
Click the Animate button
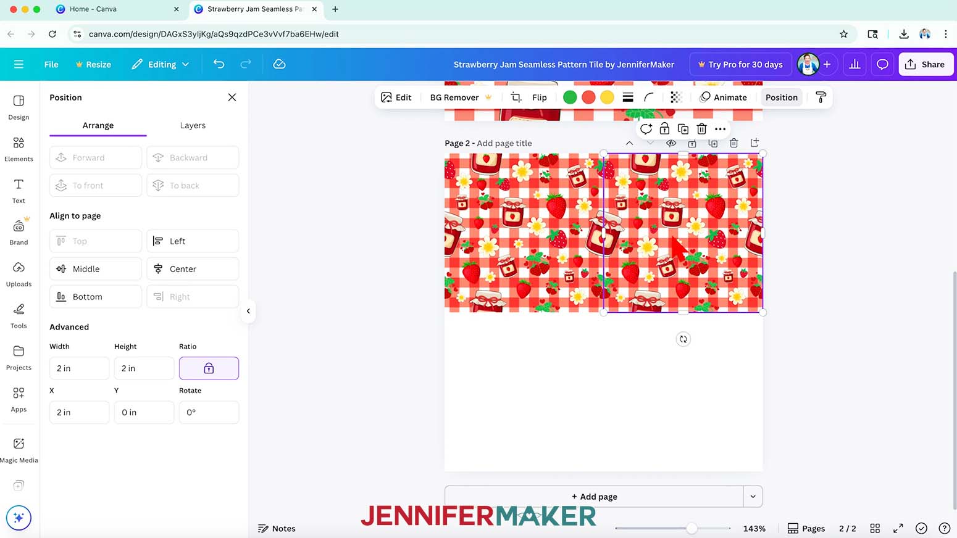[723, 97]
